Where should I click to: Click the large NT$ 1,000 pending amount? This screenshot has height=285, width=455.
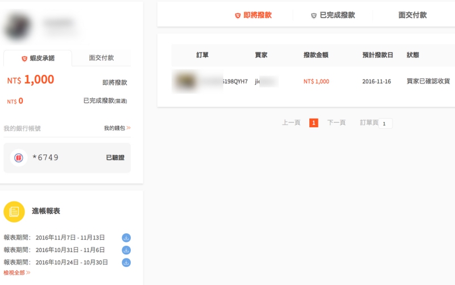click(x=31, y=79)
